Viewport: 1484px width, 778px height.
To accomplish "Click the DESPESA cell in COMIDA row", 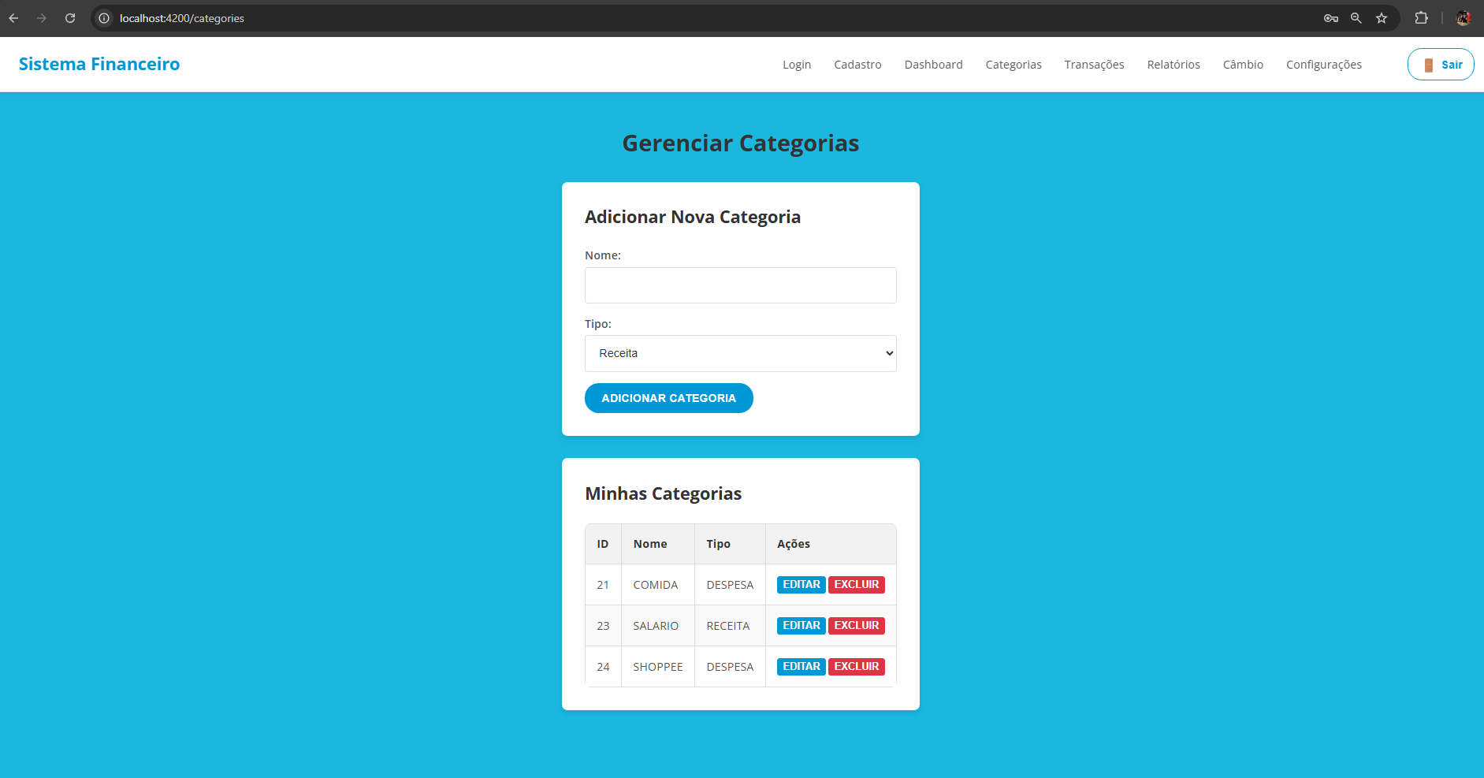I will (x=730, y=585).
